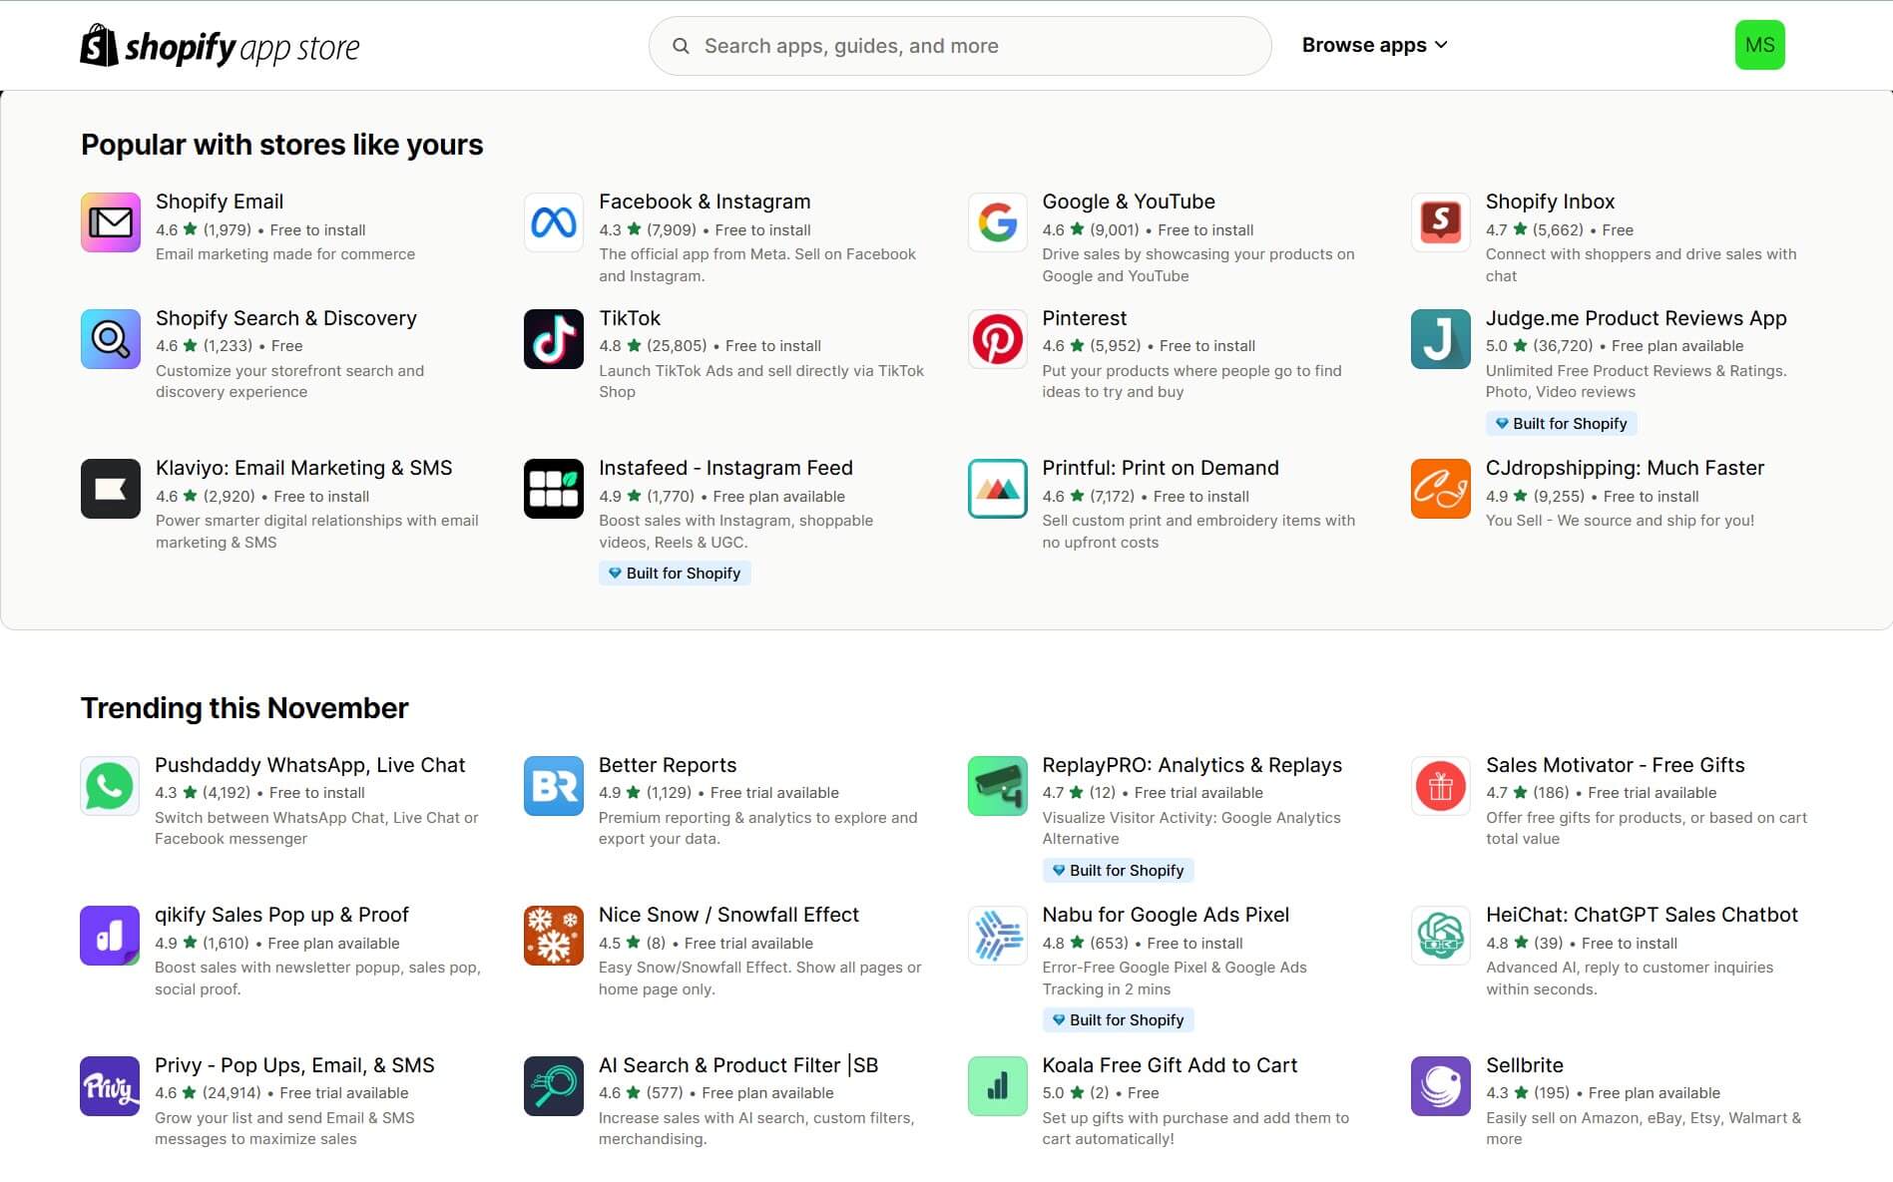Open the Facebook & Instagram title link
Image resolution: width=1893 pixels, height=1182 pixels.
click(x=705, y=201)
